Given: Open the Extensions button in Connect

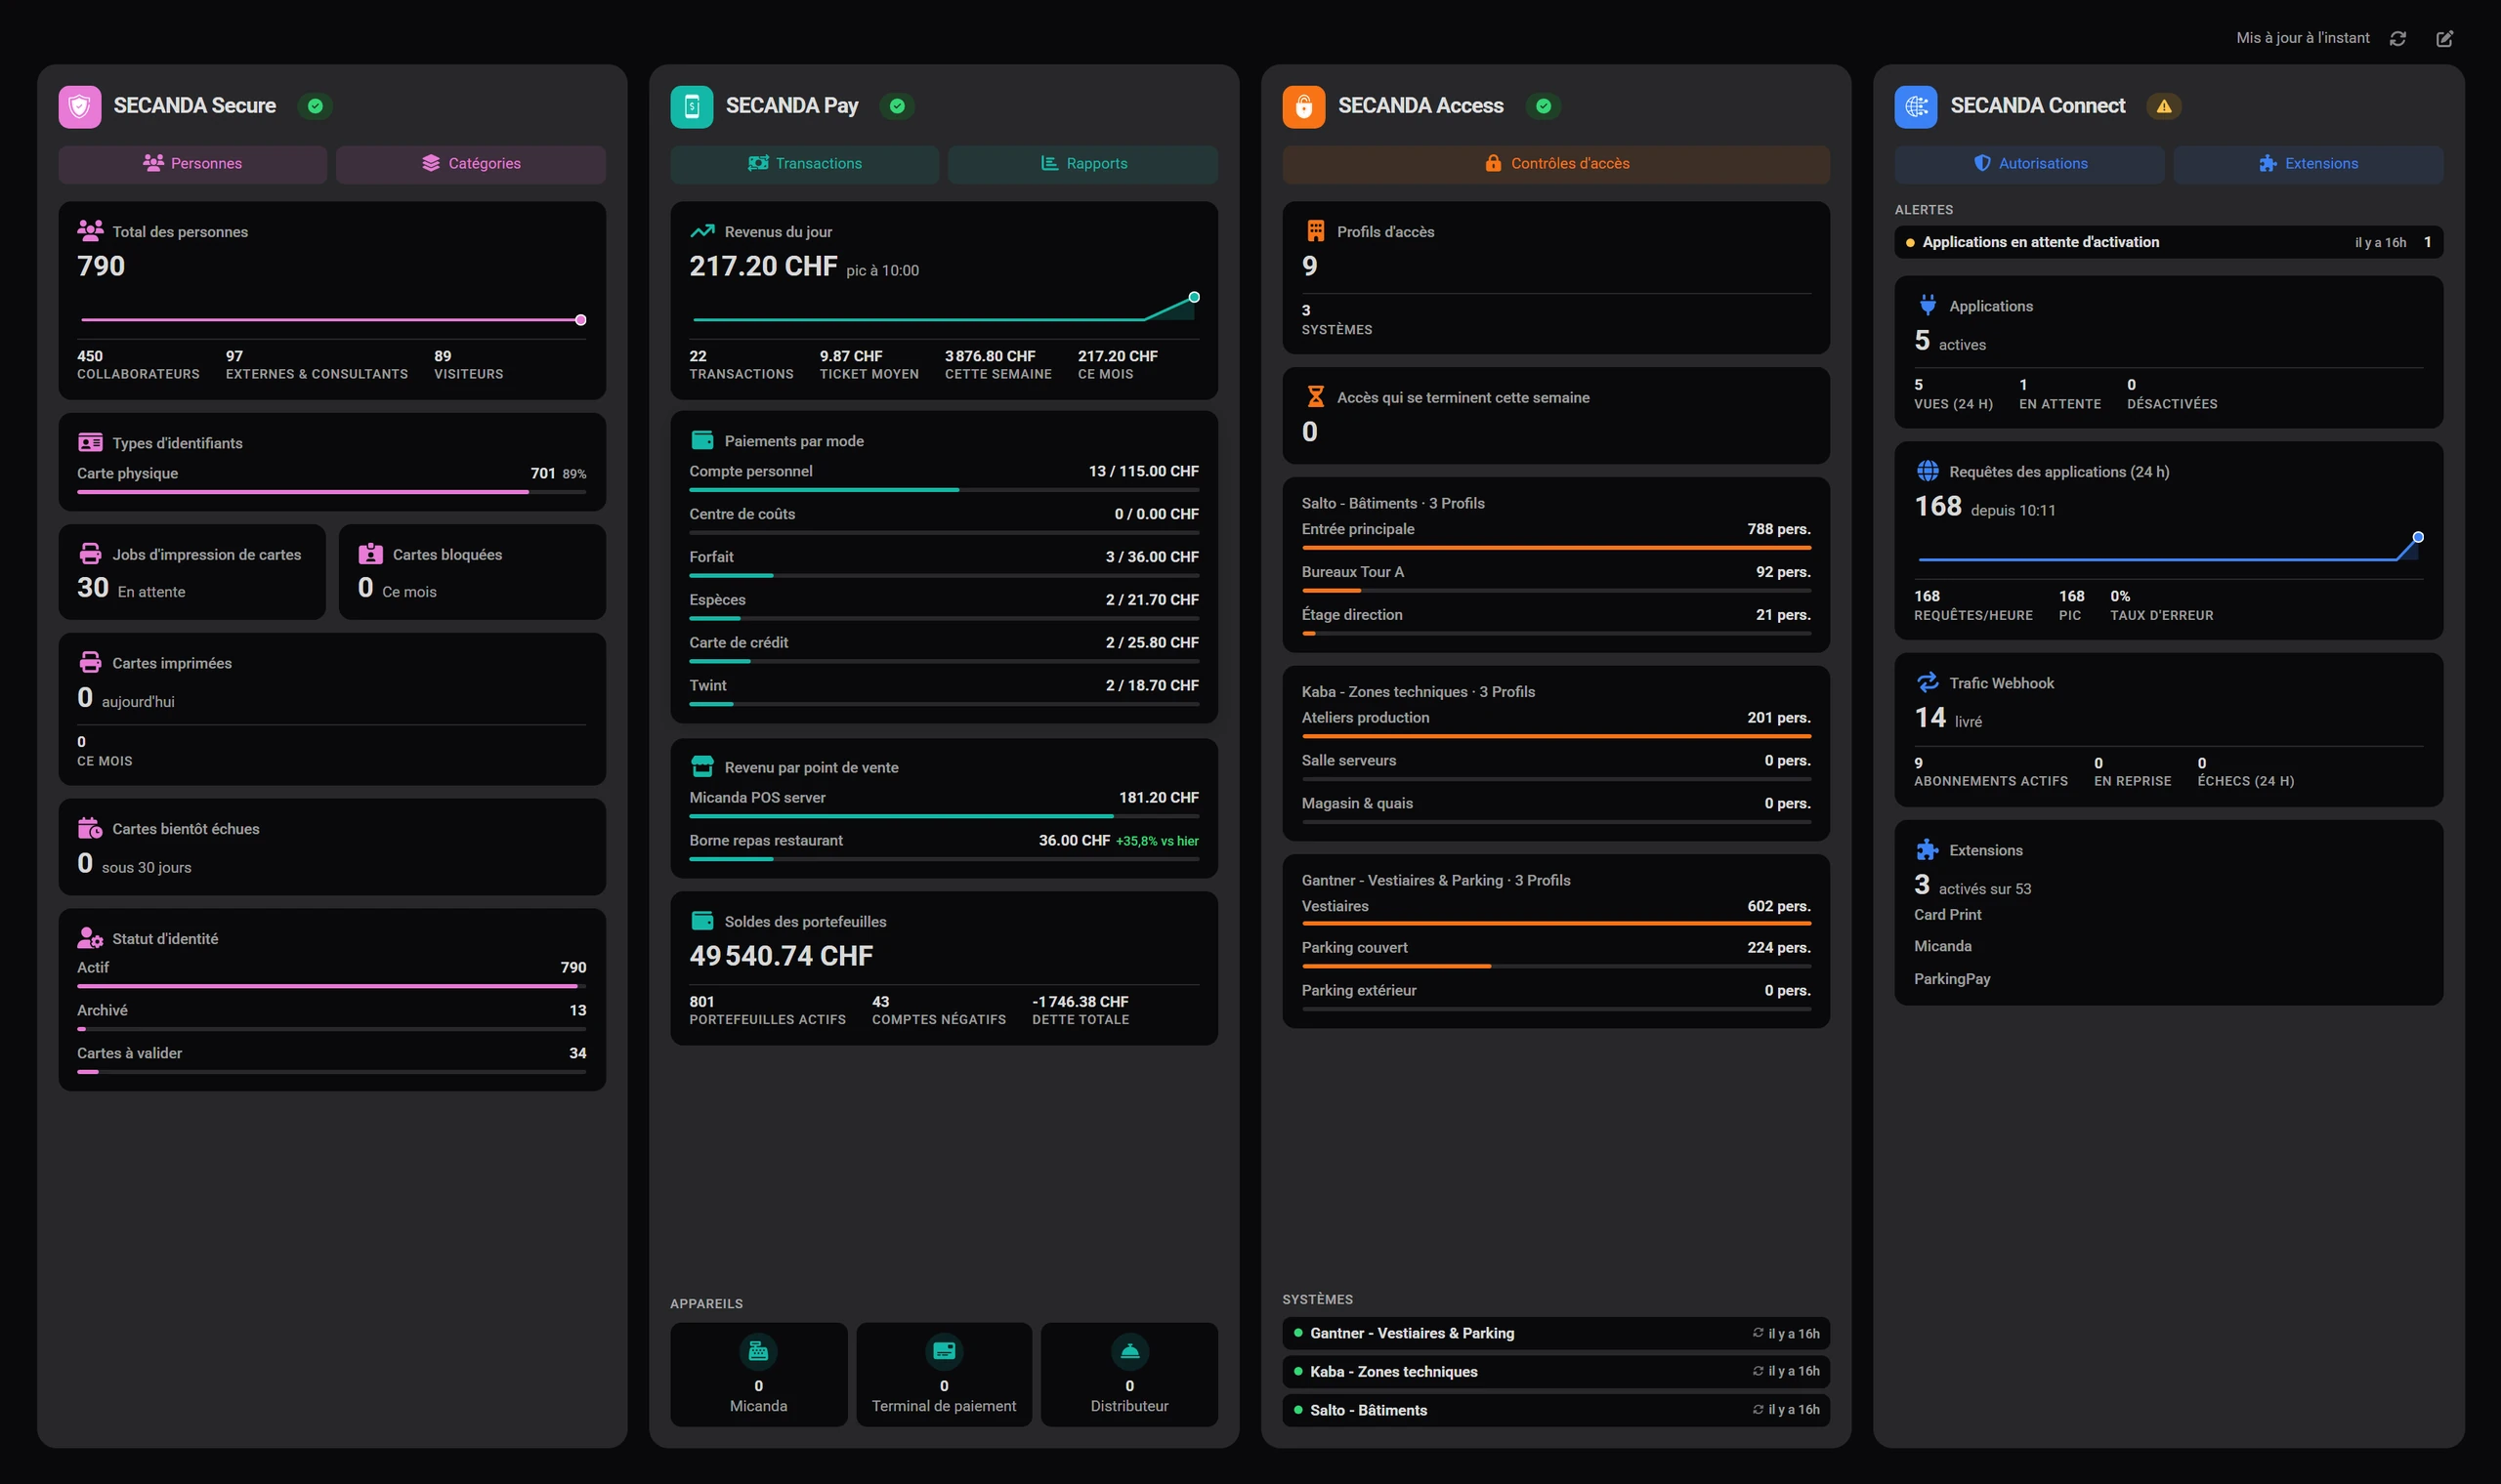Looking at the screenshot, I should point(2308,164).
